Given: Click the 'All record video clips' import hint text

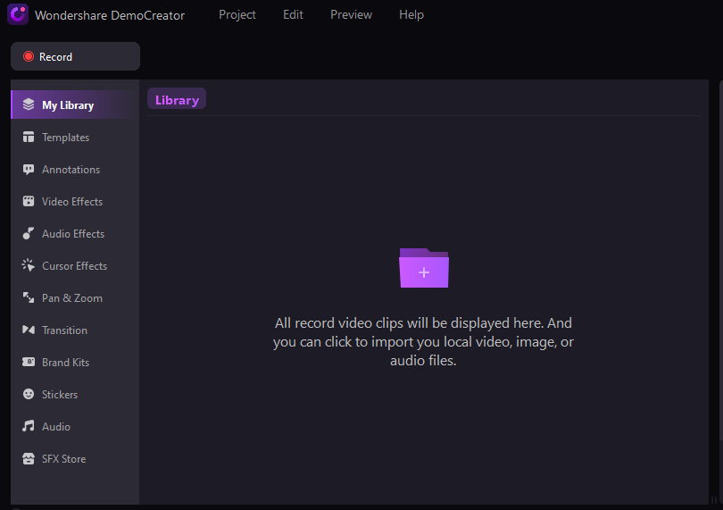Looking at the screenshot, I should (423, 341).
